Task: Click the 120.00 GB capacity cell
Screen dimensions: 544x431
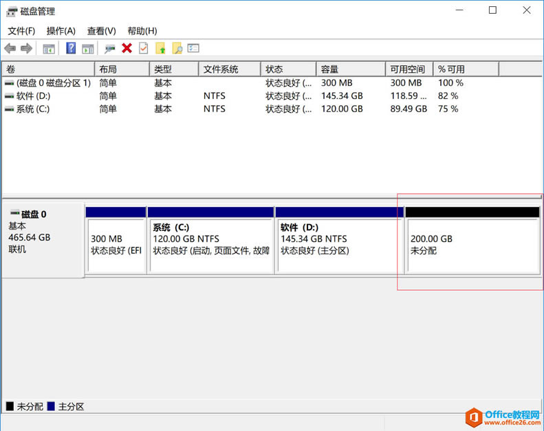Action: tap(342, 109)
